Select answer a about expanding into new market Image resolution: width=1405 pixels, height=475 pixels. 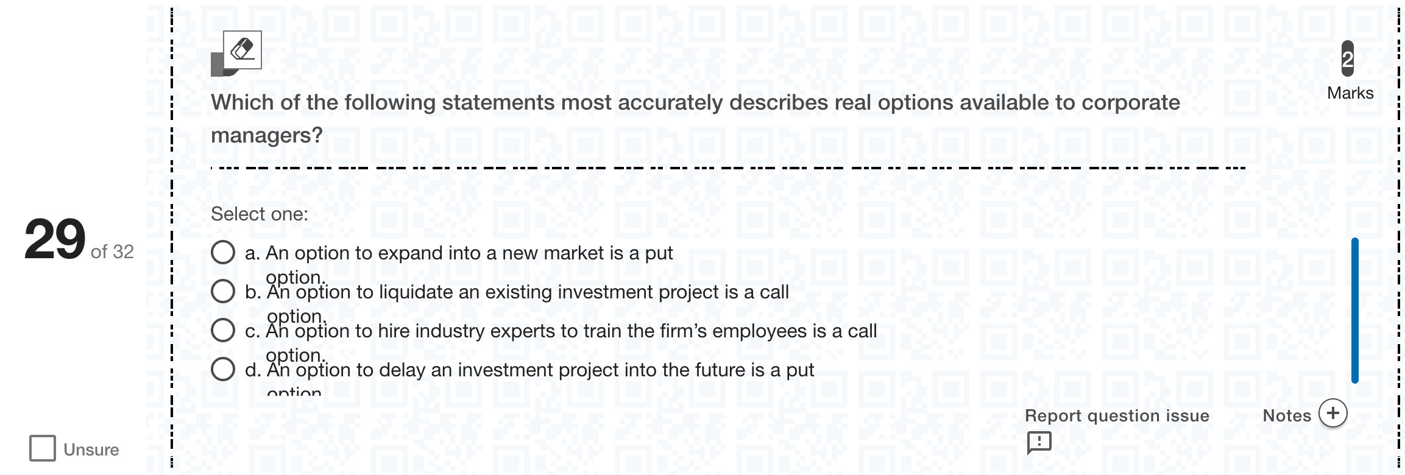coord(223,252)
